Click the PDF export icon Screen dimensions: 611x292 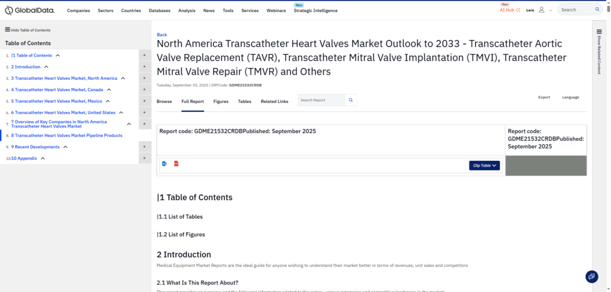(x=177, y=163)
